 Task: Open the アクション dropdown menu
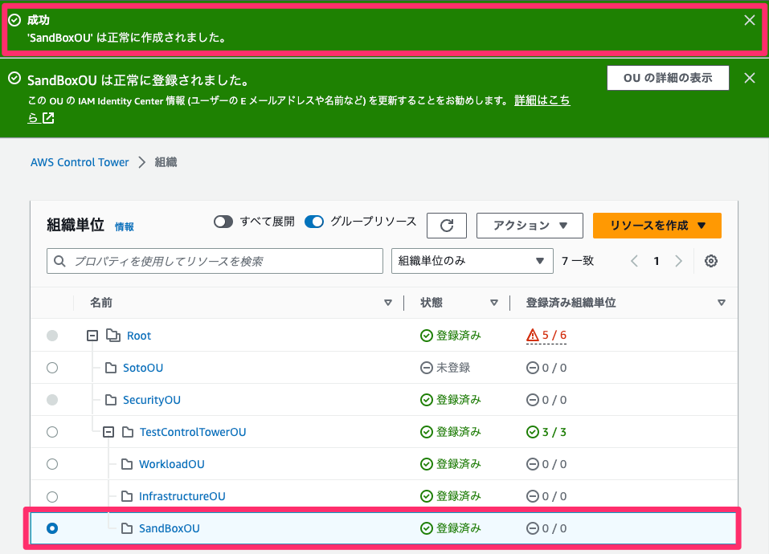[530, 225]
